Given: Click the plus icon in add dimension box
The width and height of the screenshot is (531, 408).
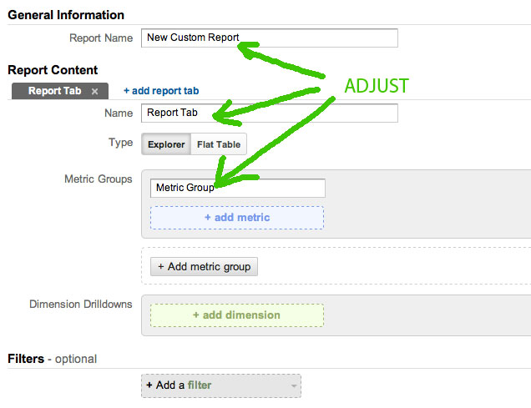Looking at the screenshot, I should [x=195, y=315].
